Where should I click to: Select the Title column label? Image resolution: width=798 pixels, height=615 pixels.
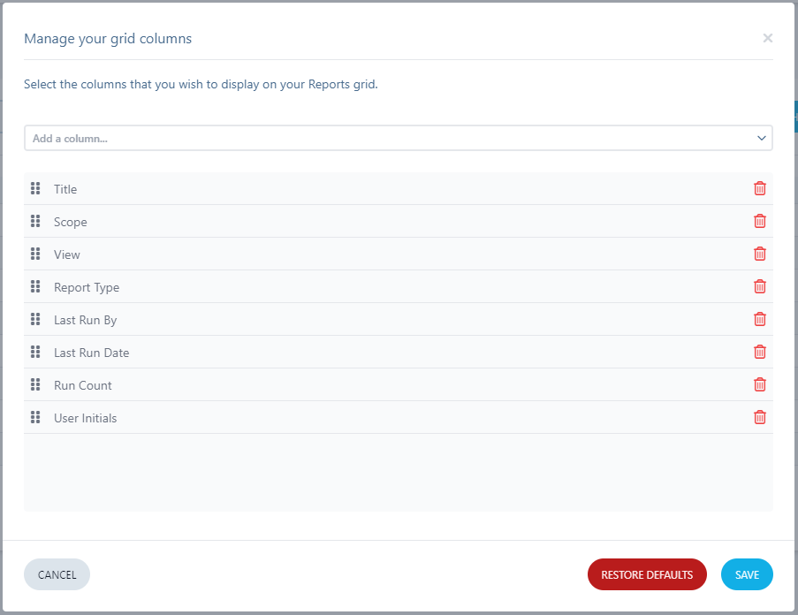65,189
